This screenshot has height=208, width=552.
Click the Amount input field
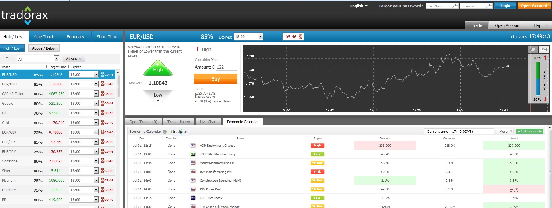point(226,67)
